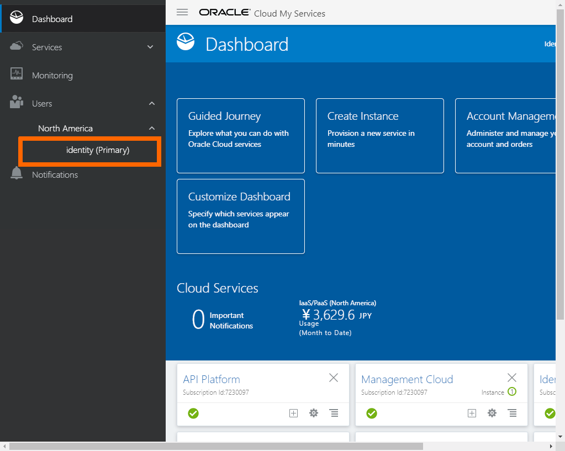
Task: Click horizontal scrollbar thumb
Action: 216,447
